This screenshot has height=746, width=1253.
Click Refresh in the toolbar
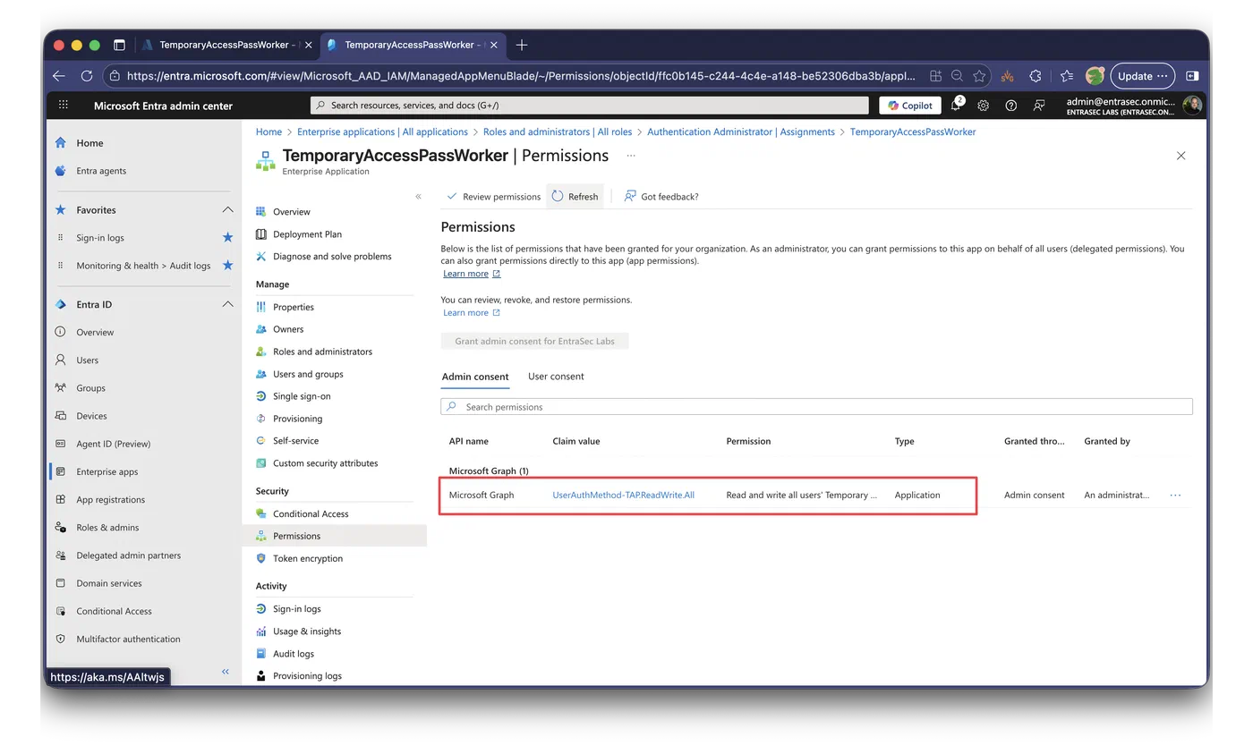tap(575, 197)
